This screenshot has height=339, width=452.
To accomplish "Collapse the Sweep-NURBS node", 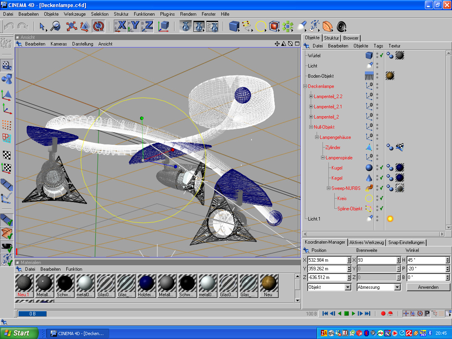I will click(x=328, y=188).
